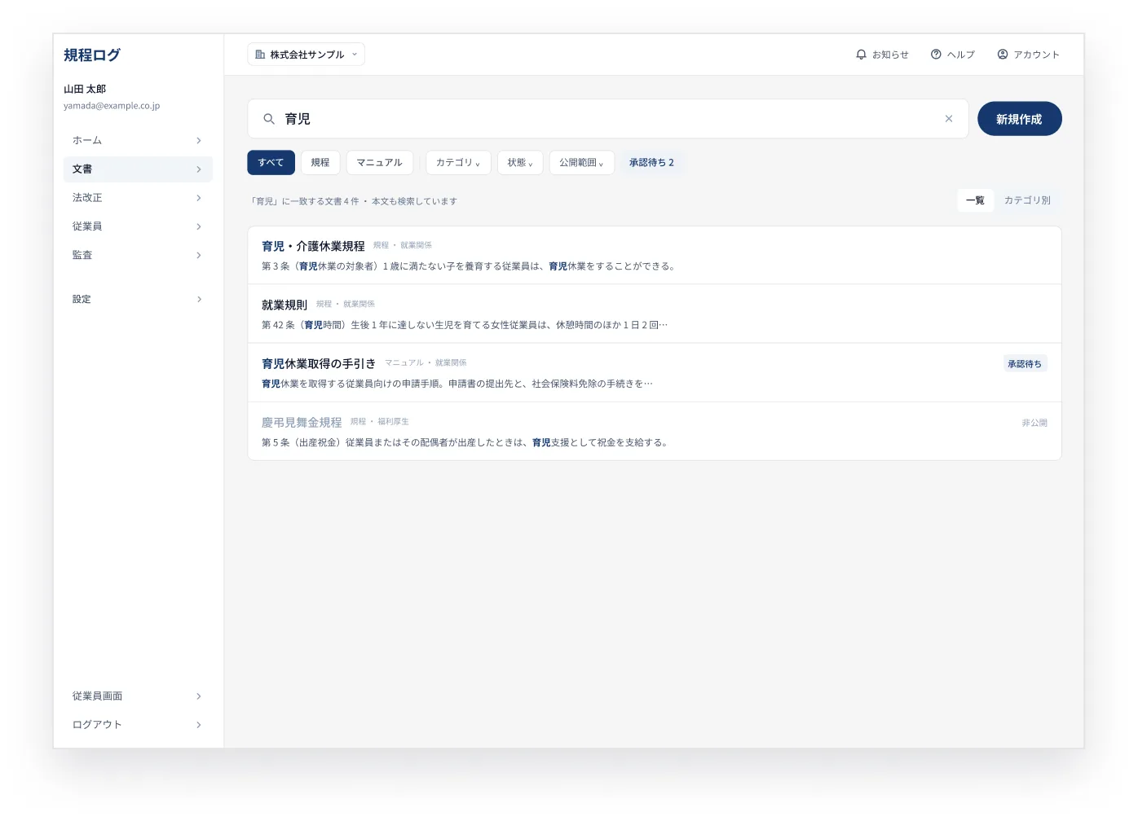Open 文書 in the sidebar menu
This screenshot has height=821, width=1138.
138,169
